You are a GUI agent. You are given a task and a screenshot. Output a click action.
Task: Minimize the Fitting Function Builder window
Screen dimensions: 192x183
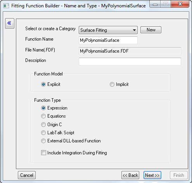pyautogui.click(x=155, y=5)
